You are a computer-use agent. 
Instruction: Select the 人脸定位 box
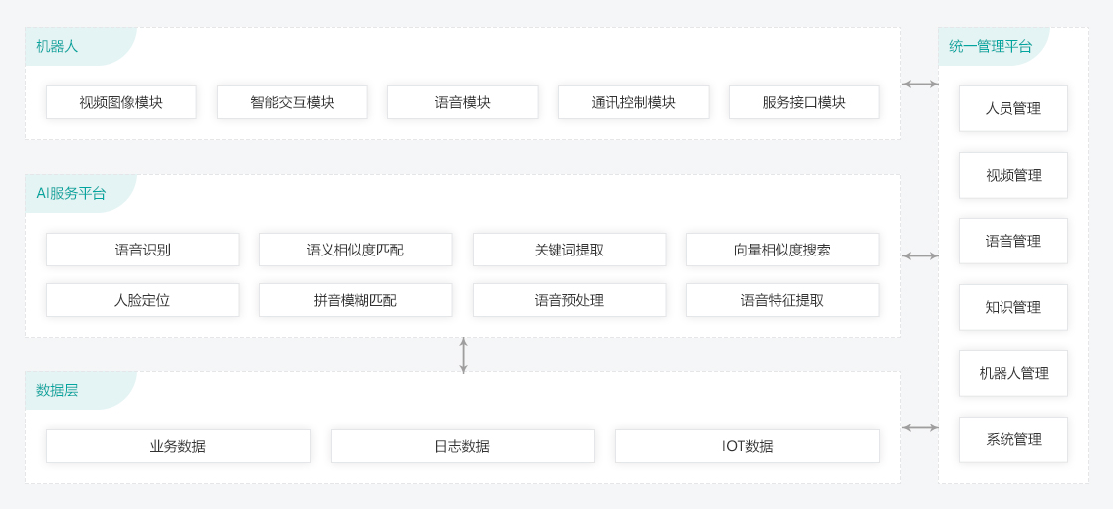(x=142, y=300)
